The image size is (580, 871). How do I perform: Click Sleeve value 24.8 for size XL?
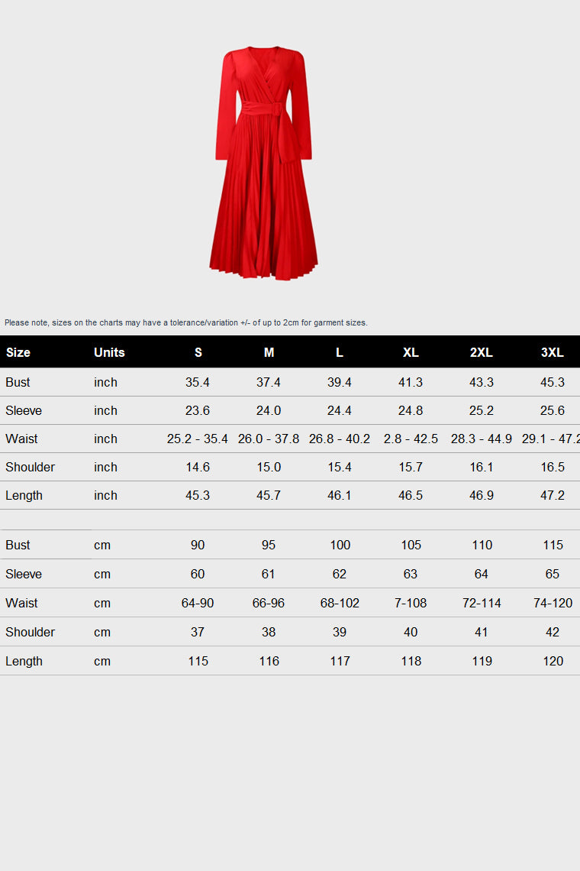411,410
